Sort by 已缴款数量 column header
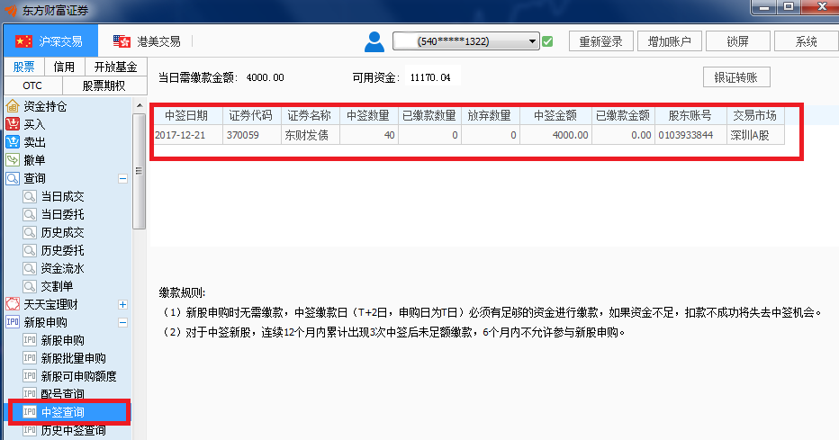The image size is (839, 440). pos(429,115)
